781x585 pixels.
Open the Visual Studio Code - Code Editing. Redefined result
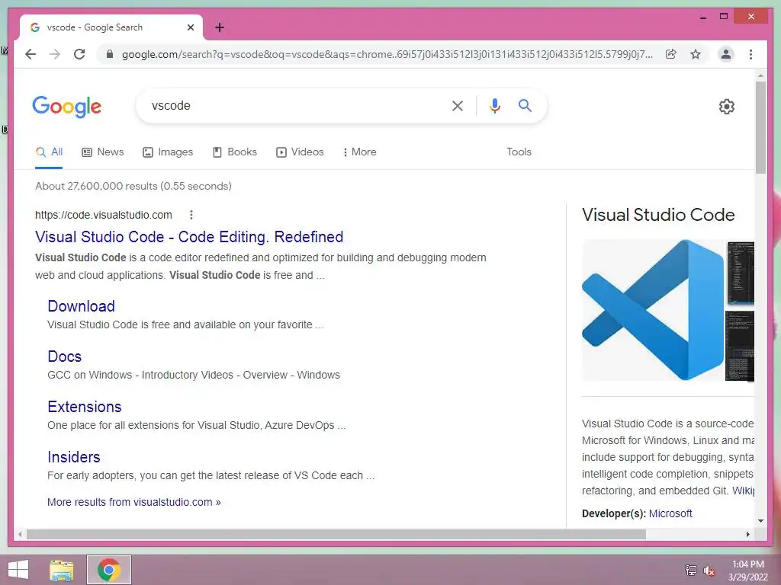[x=189, y=237]
